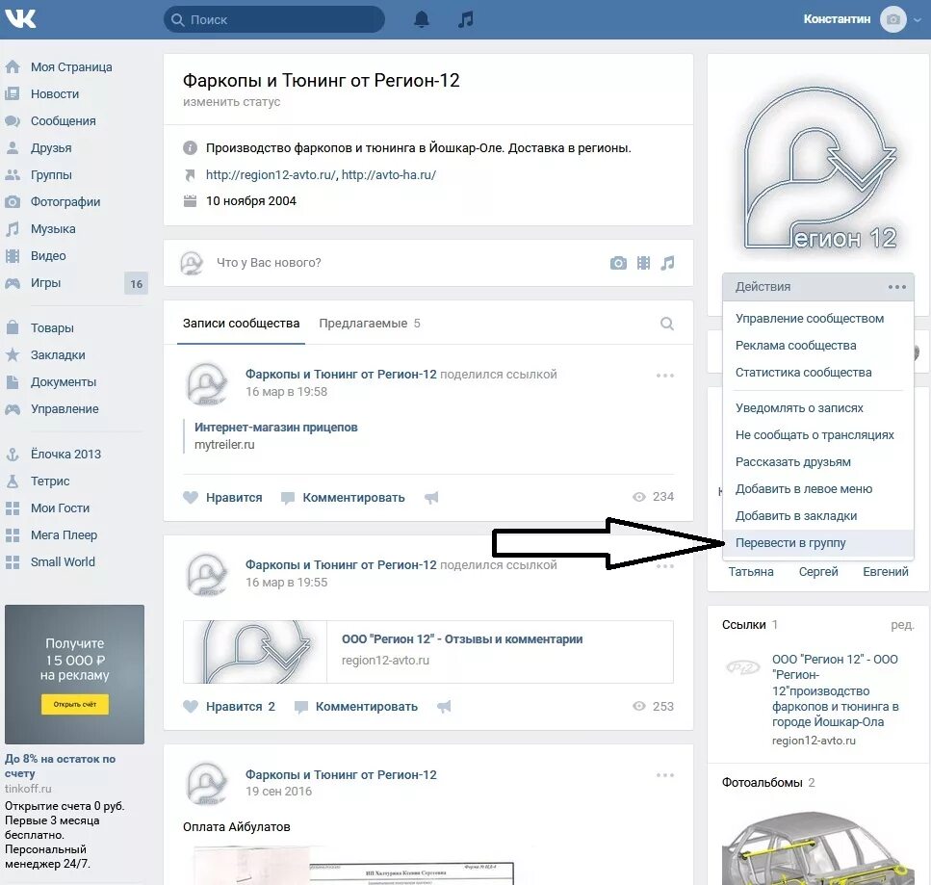Select Управление сообществом menu item
The height and width of the screenshot is (885, 931).
click(x=817, y=319)
